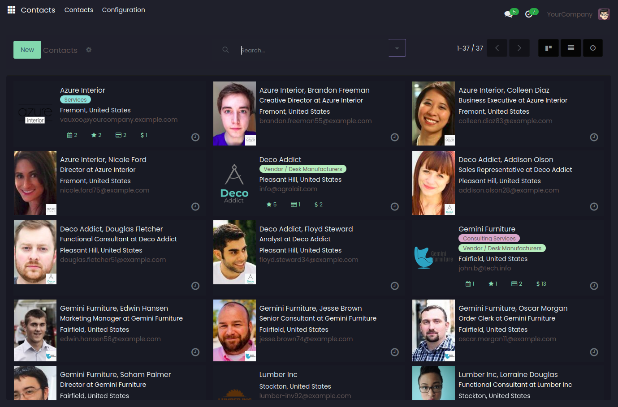This screenshot has height=407, width=618.
Task: Open activity clock on Deco Addict card
Action: click(395, 206)
